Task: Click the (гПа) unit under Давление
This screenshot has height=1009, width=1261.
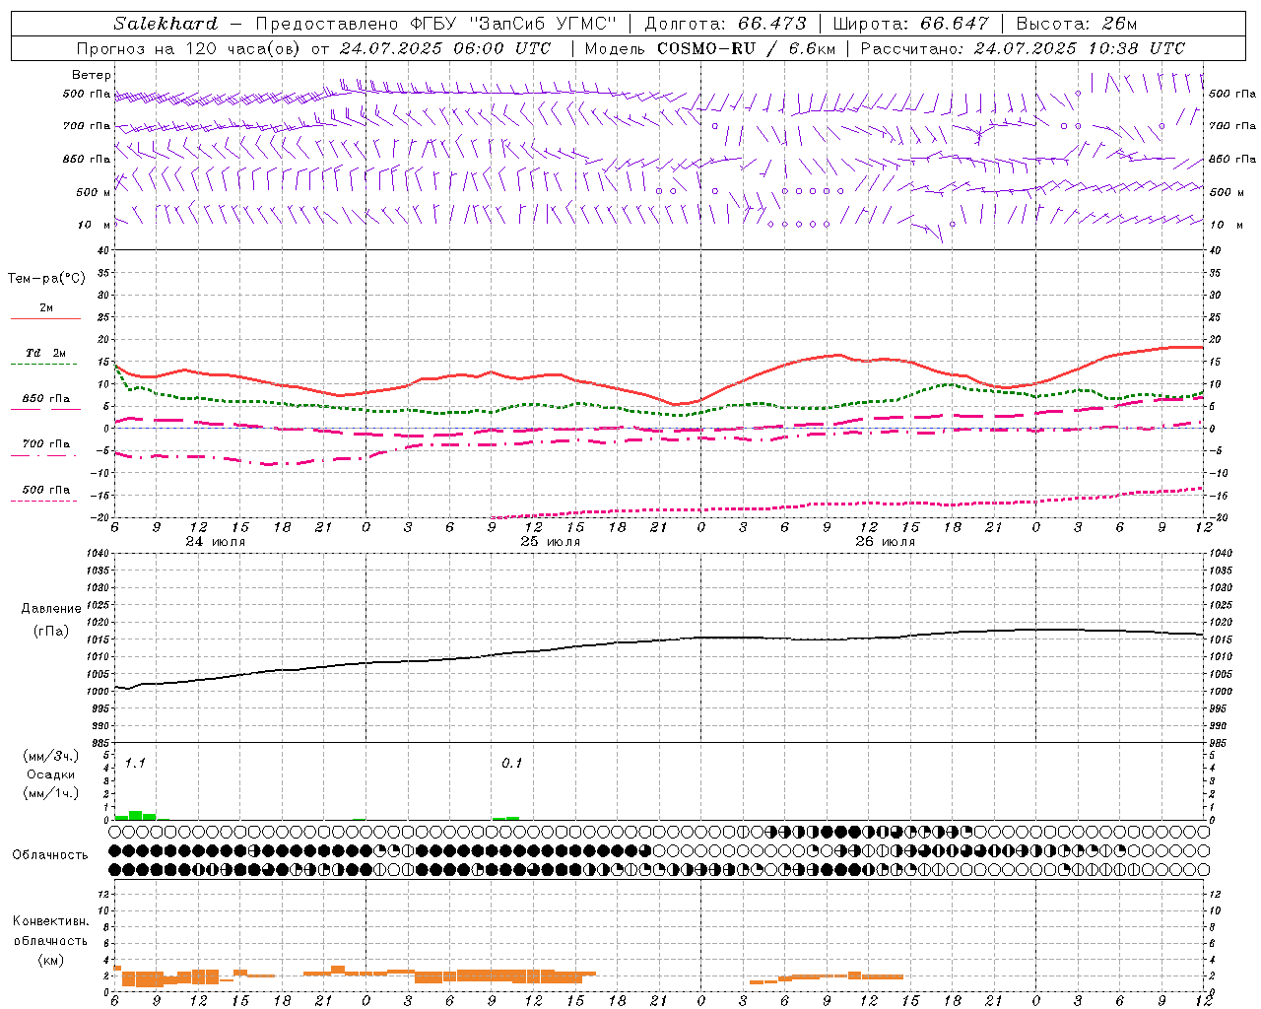Action: 51,632
